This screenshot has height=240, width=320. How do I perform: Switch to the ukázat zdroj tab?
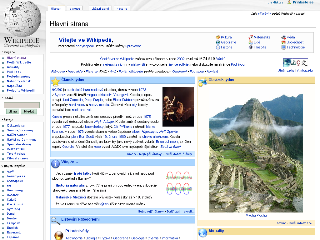click(x=100, y=8)
